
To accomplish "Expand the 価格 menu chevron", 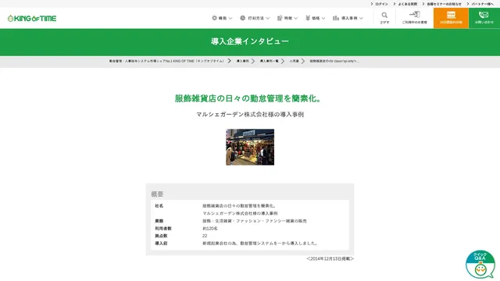I will [x=323, y=19].
